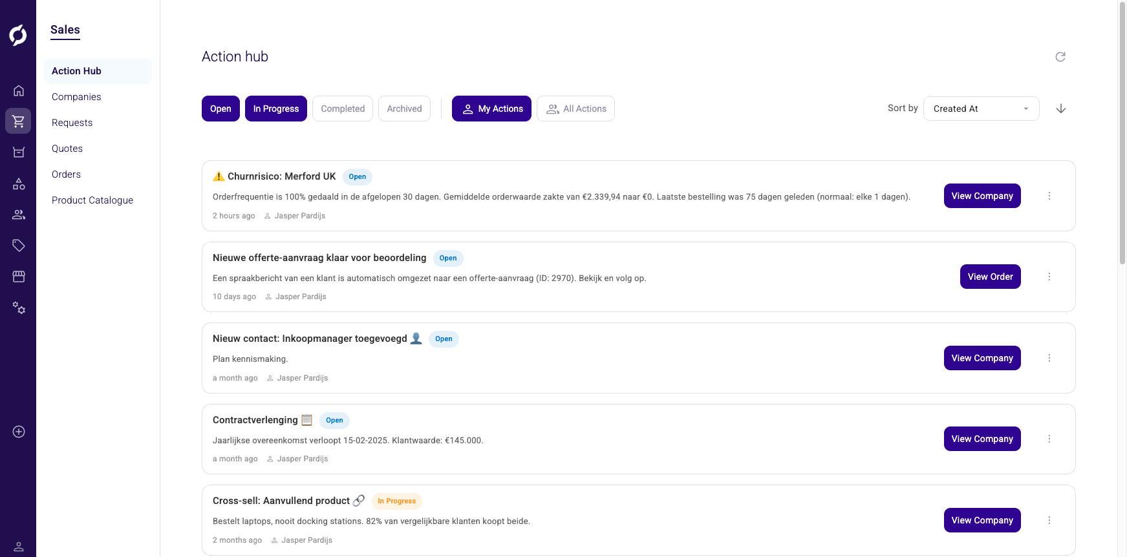Click the basket icon below the cart

[18, 152]
